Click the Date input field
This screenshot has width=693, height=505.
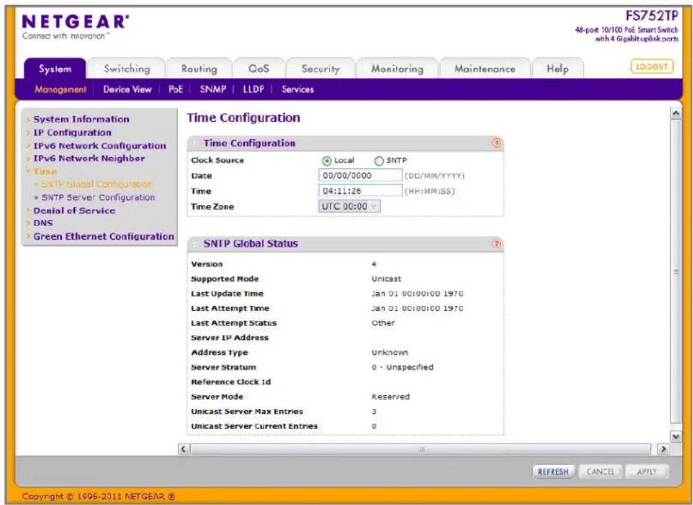tap(360, 176)
